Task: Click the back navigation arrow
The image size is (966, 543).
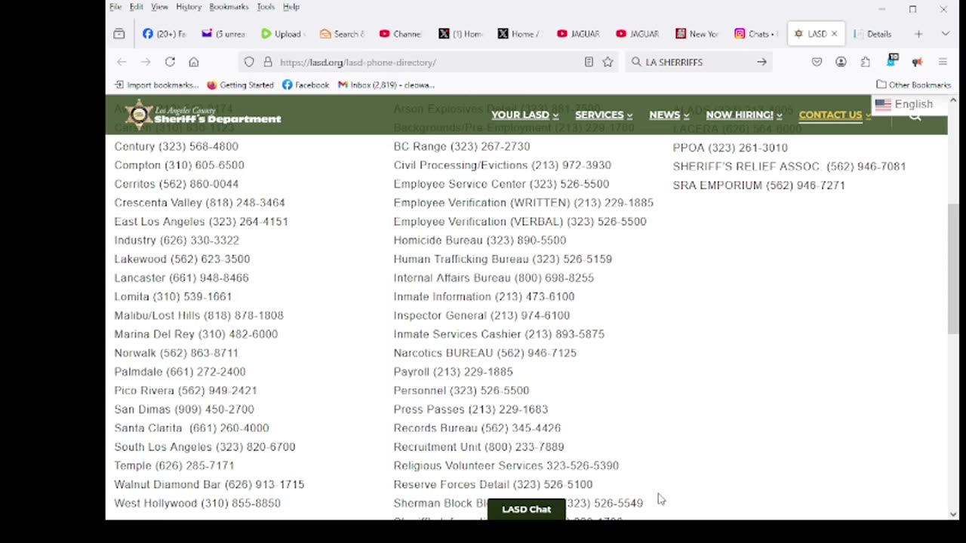Action: [x=122, y=62]
